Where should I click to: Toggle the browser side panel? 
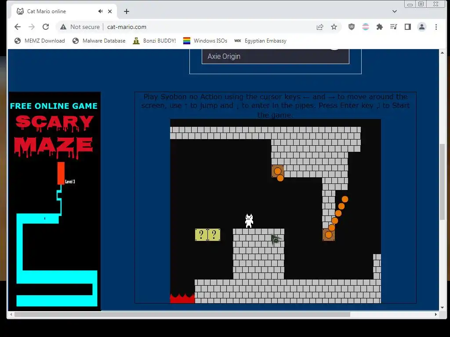[x=407, y=27]
